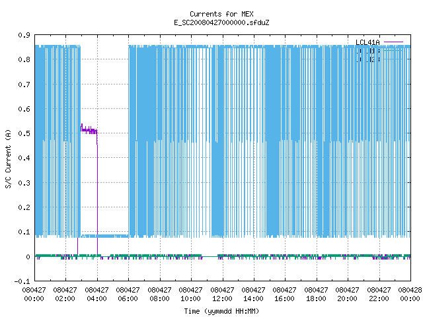
Task: Click the file name 'E_SC20080427000000.sfduZ' subtitle
Action: click(221, 22)
